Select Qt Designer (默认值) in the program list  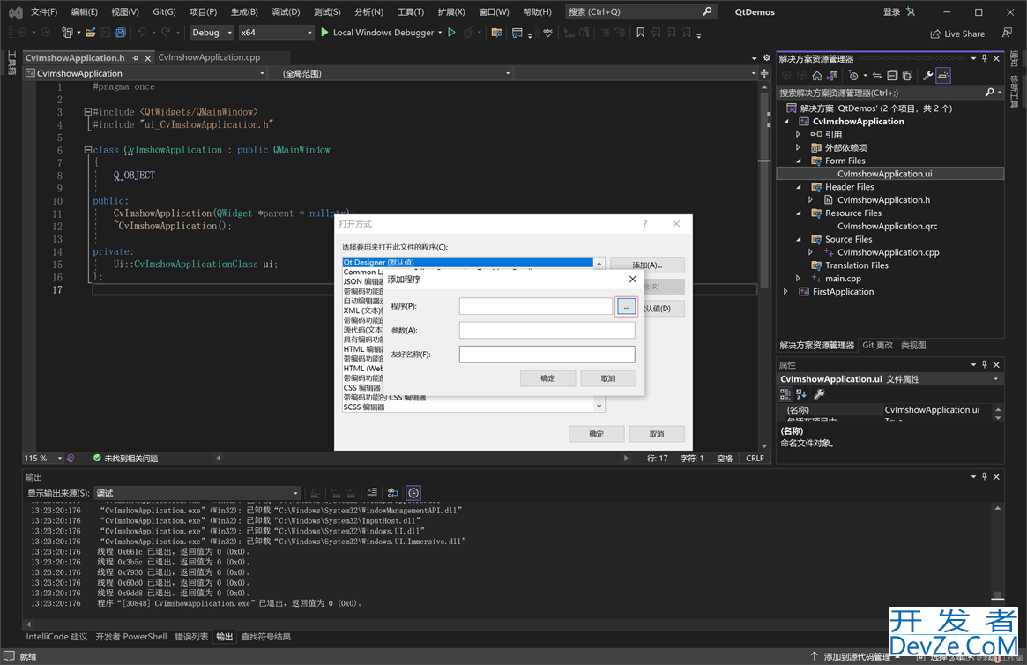(467, 262)
